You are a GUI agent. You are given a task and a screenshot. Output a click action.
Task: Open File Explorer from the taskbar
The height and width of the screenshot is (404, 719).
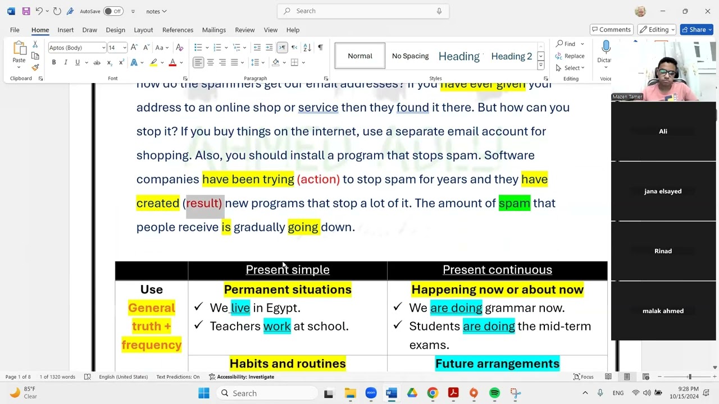click(350, 393)
